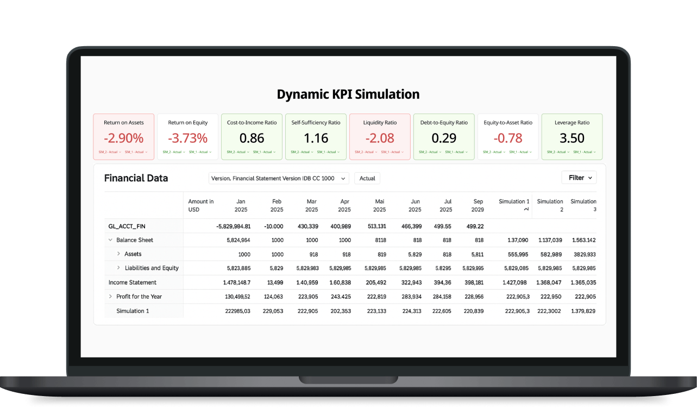Image resolution: width=697 pixels, height=408 pixels.
Task: Open the Filter dropdown
Action: click(579, 178)
